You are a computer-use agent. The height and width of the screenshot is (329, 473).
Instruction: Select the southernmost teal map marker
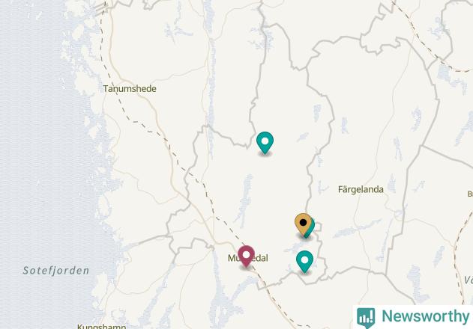[x=304, y=262]
